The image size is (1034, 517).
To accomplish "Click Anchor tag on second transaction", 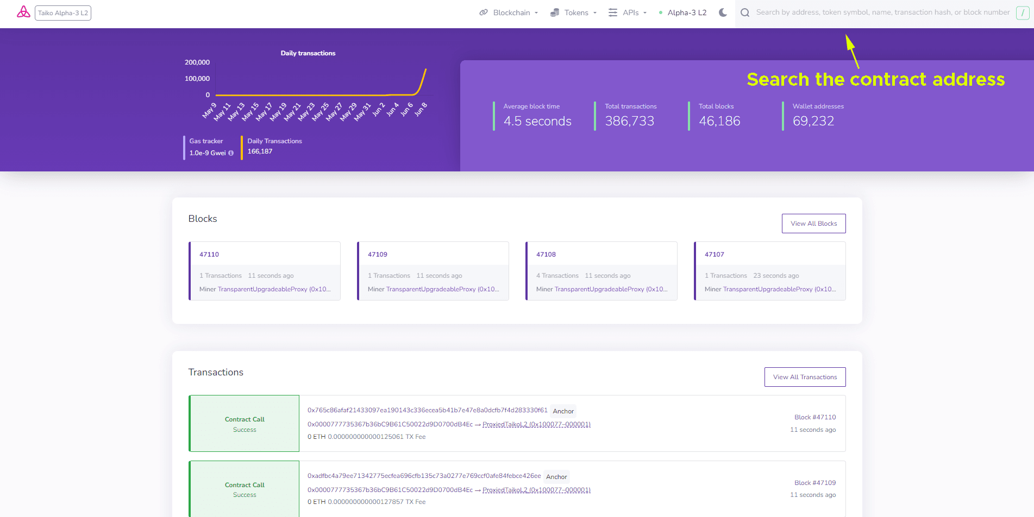I will pyautogui.click(x=556, y=477).
